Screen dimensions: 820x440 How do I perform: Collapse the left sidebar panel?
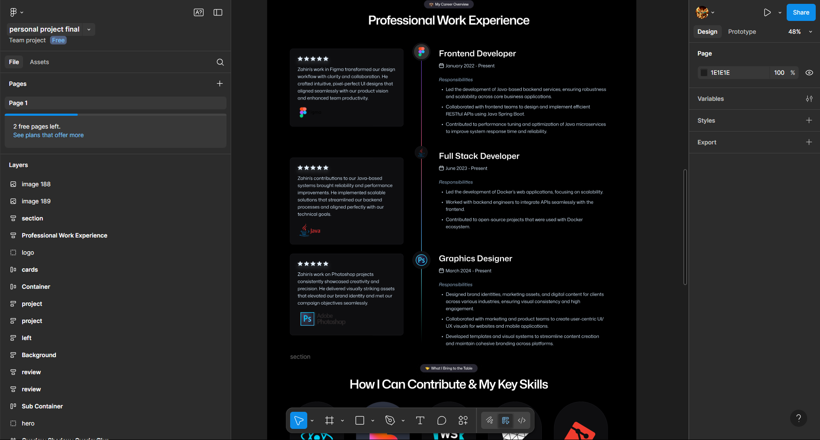point(217,12)
